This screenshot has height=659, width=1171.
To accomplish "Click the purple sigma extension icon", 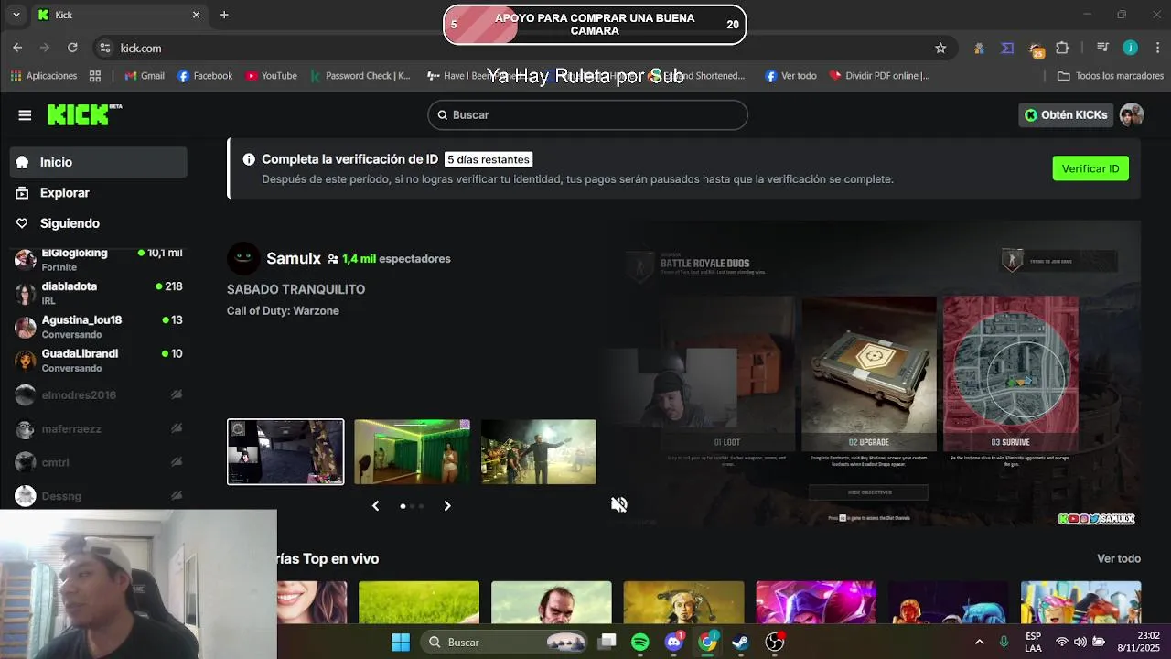I will (1007, 48).
